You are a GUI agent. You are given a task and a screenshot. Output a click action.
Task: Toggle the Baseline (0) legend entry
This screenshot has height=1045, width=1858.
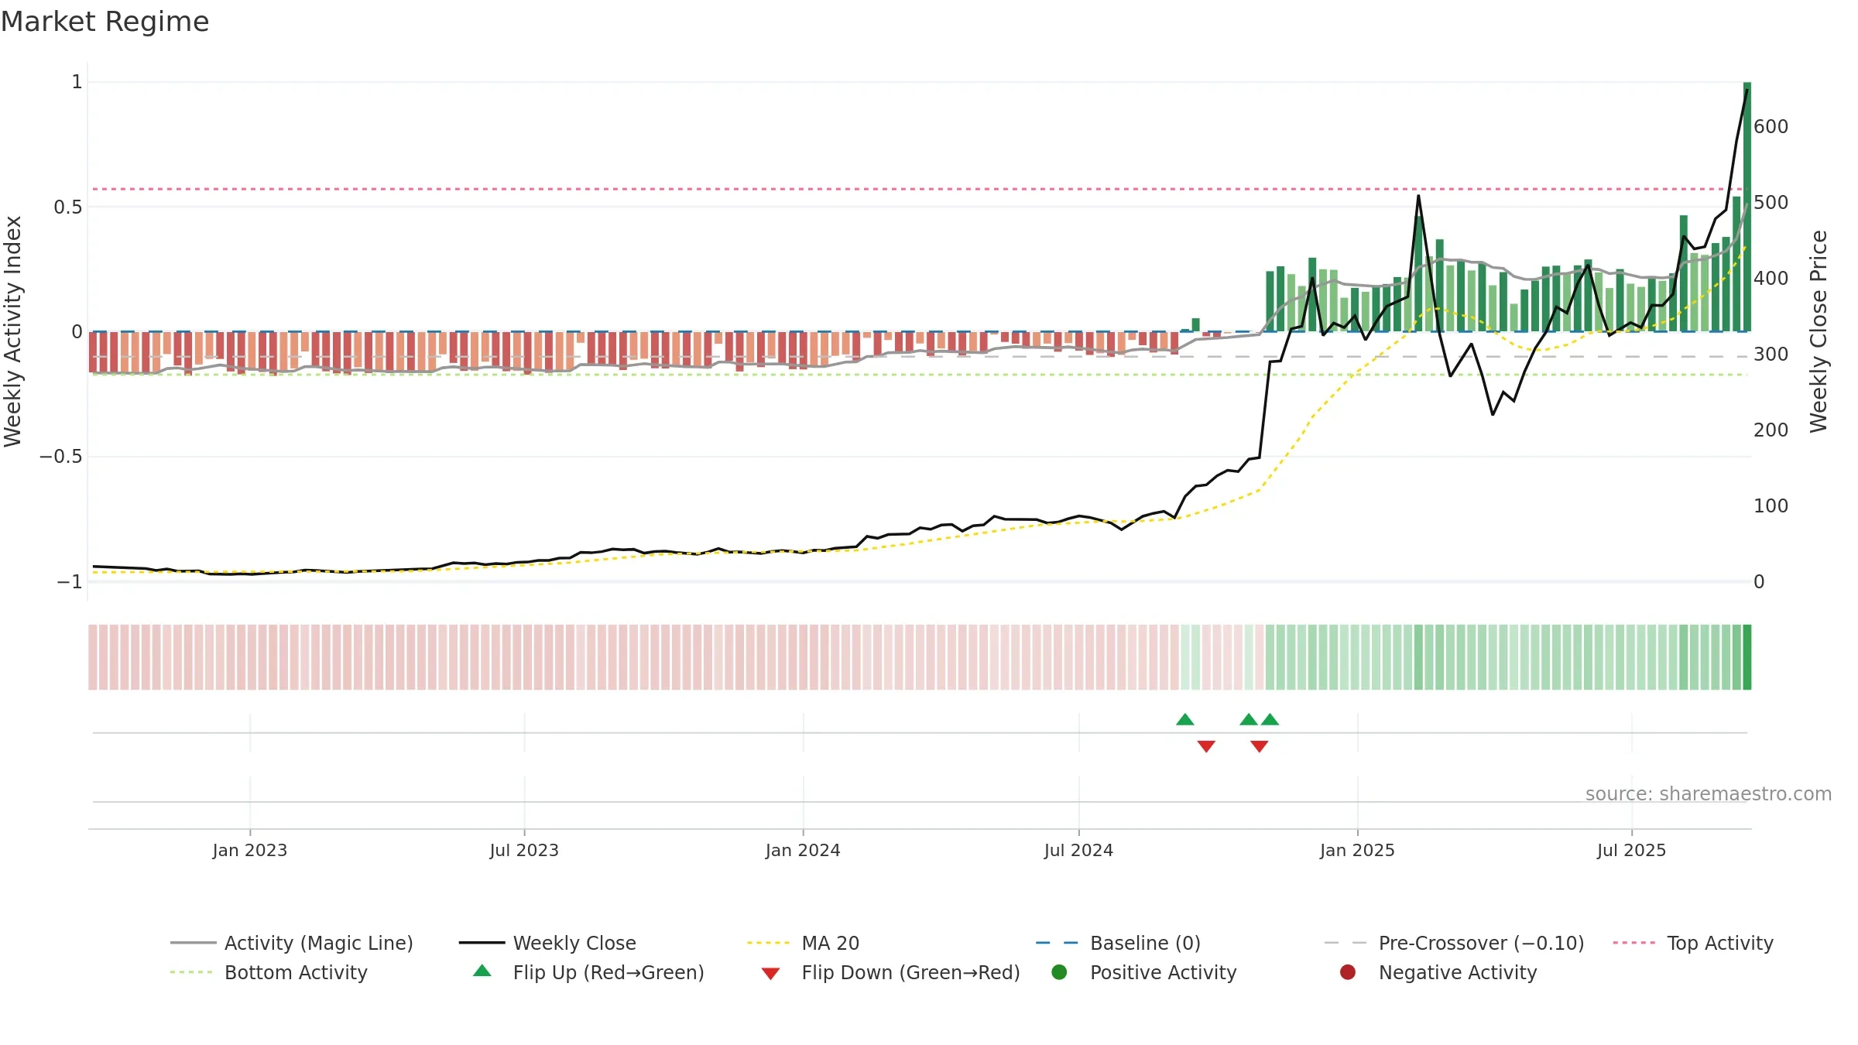point(1118,943)
